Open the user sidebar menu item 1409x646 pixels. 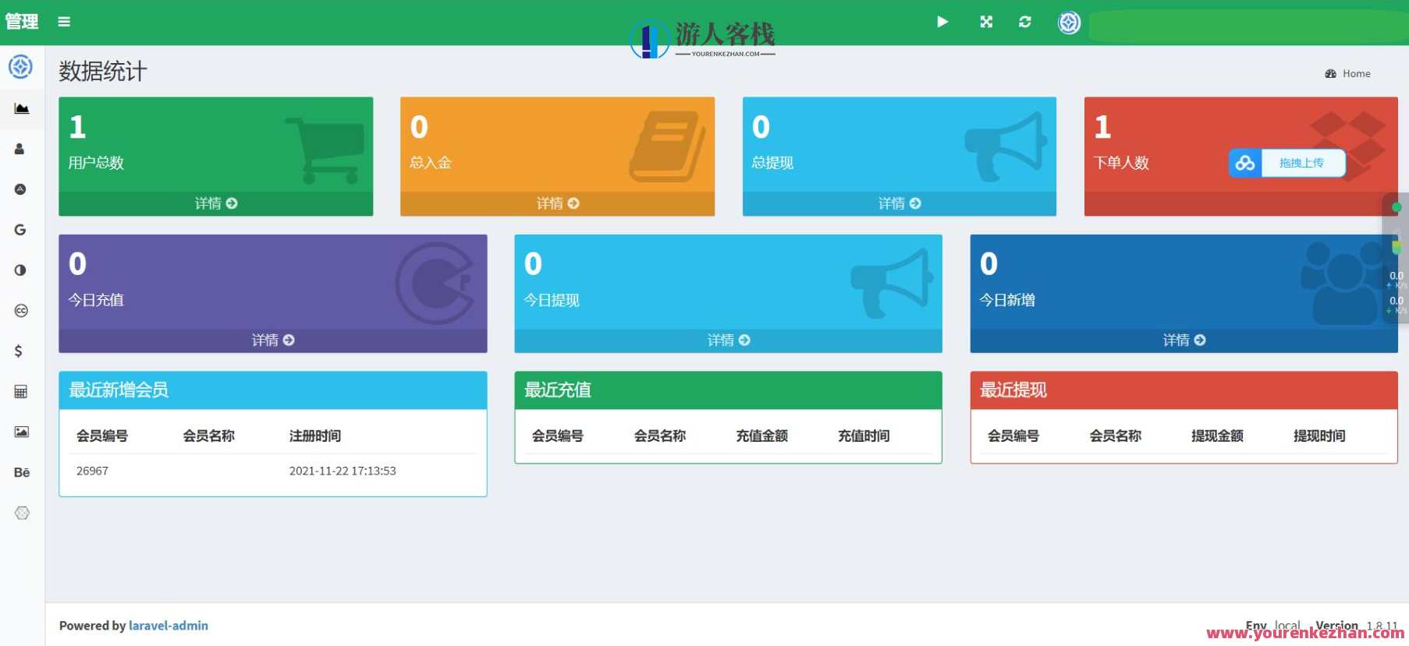pos(20,149)
